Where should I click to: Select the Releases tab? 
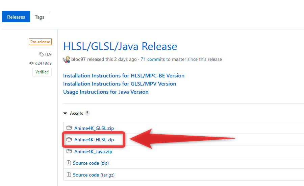(x=16, y=17)
